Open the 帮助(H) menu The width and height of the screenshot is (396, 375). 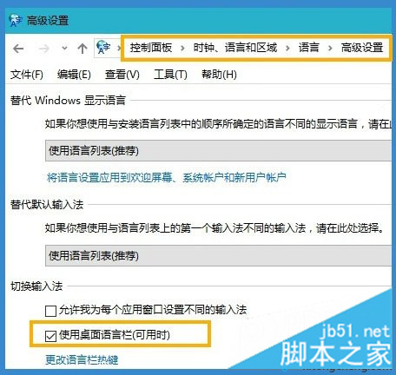coord(219,75)
